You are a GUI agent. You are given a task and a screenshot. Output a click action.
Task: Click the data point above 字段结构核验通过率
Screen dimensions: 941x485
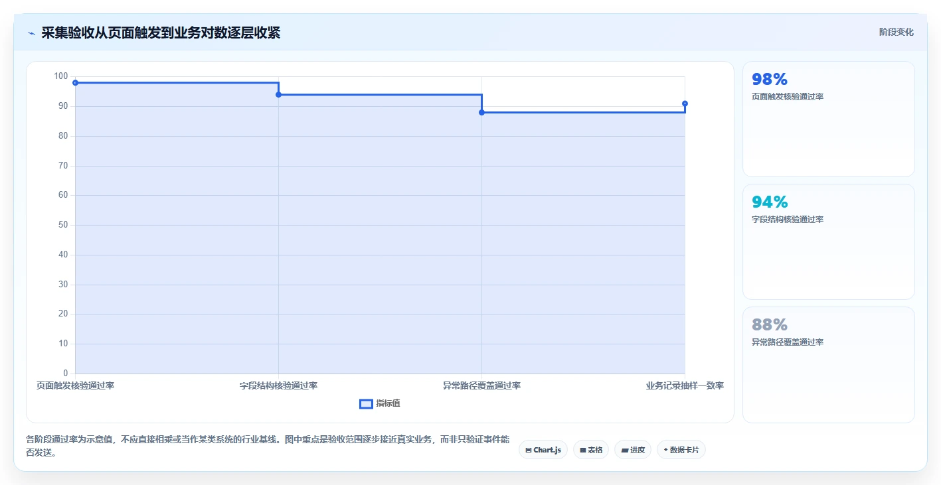(x=278, y=95)
